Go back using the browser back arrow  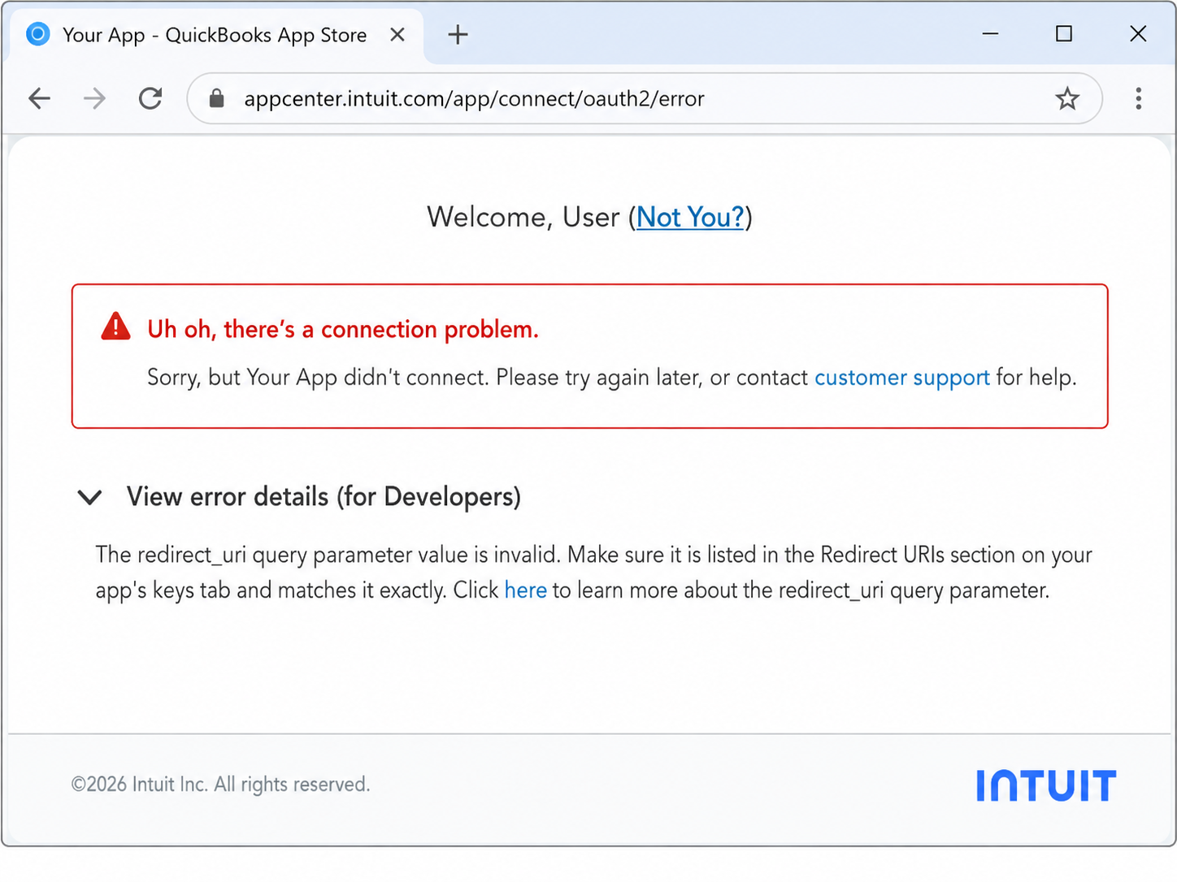(39, 99)
